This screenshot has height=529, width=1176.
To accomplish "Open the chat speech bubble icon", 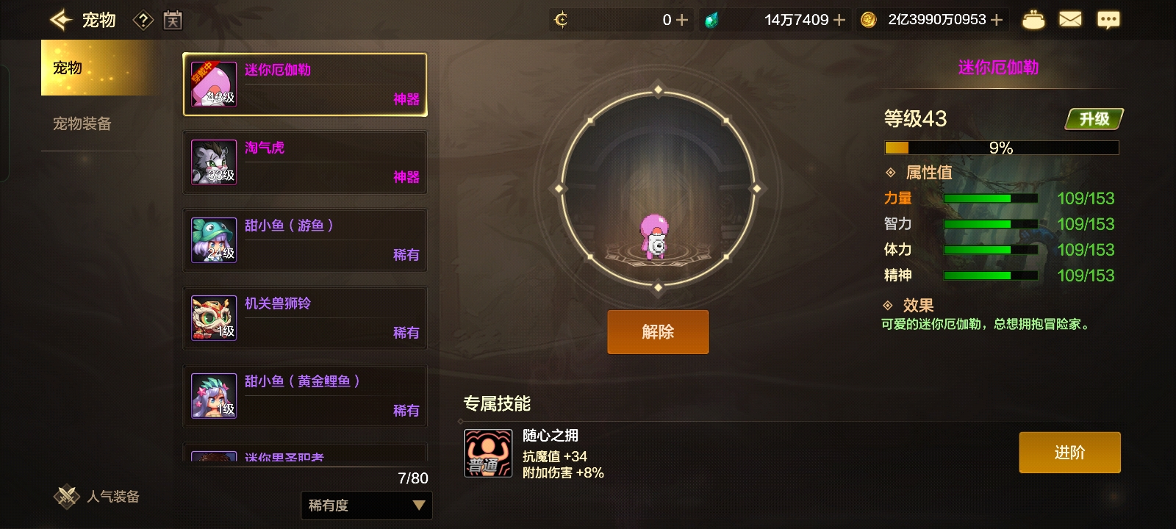I will [x=1108, y=20].
